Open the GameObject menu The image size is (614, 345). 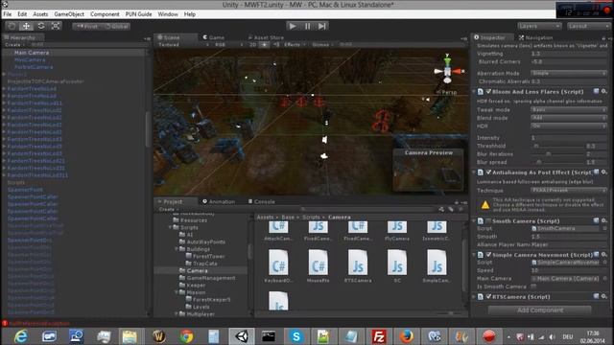[x=69, y=14]
